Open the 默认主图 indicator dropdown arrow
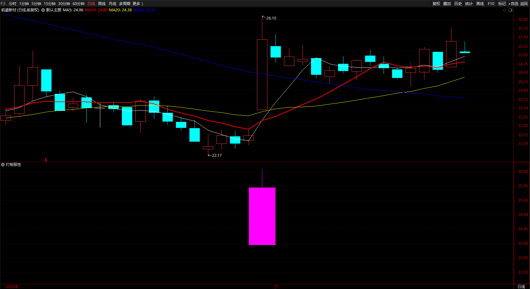This screenshot has width=530, height=289. pyautogui.click(x=43, y=10)
